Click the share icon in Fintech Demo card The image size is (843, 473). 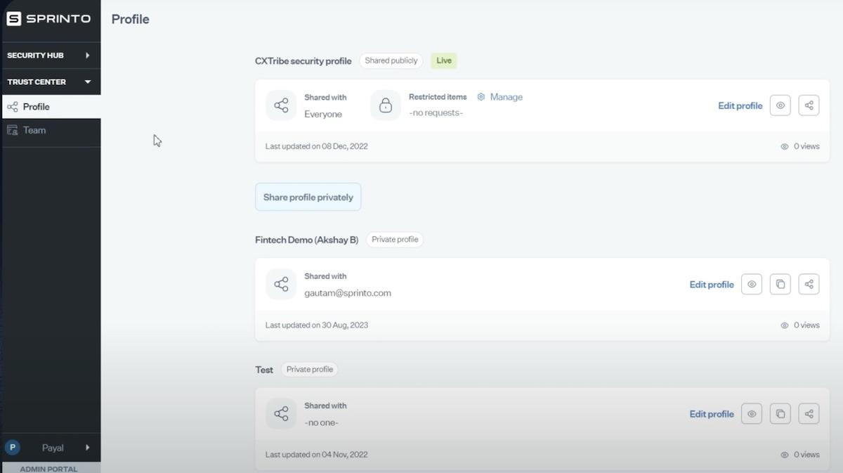click(281, 284)
